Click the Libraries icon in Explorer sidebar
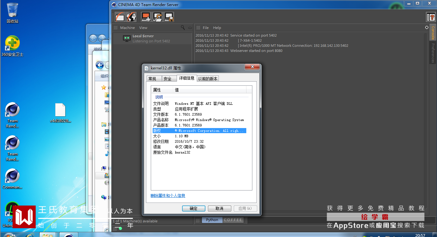Viewport: 437px width, 237px height. 103,125
